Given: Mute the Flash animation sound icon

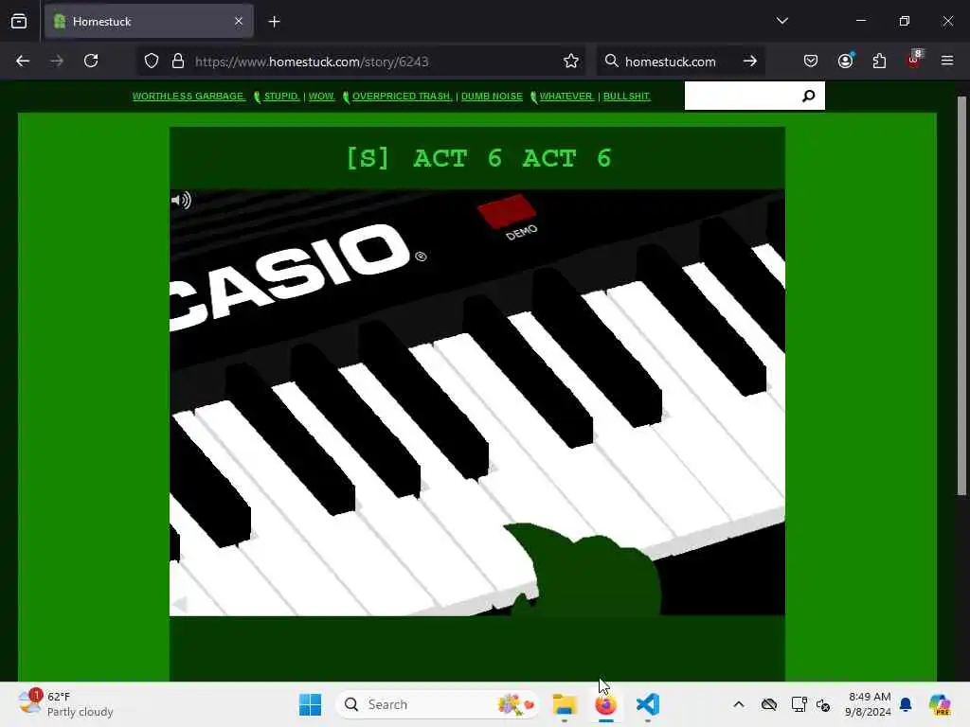Looking at the screenshot, I should pos(181,201).
